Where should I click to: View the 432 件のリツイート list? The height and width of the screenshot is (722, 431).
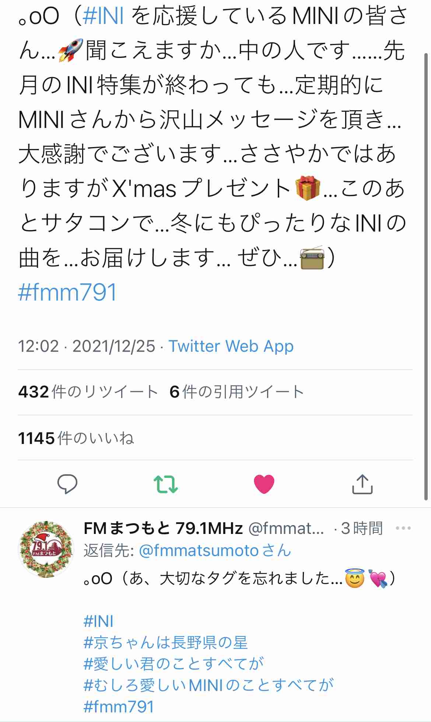(88, 392)
